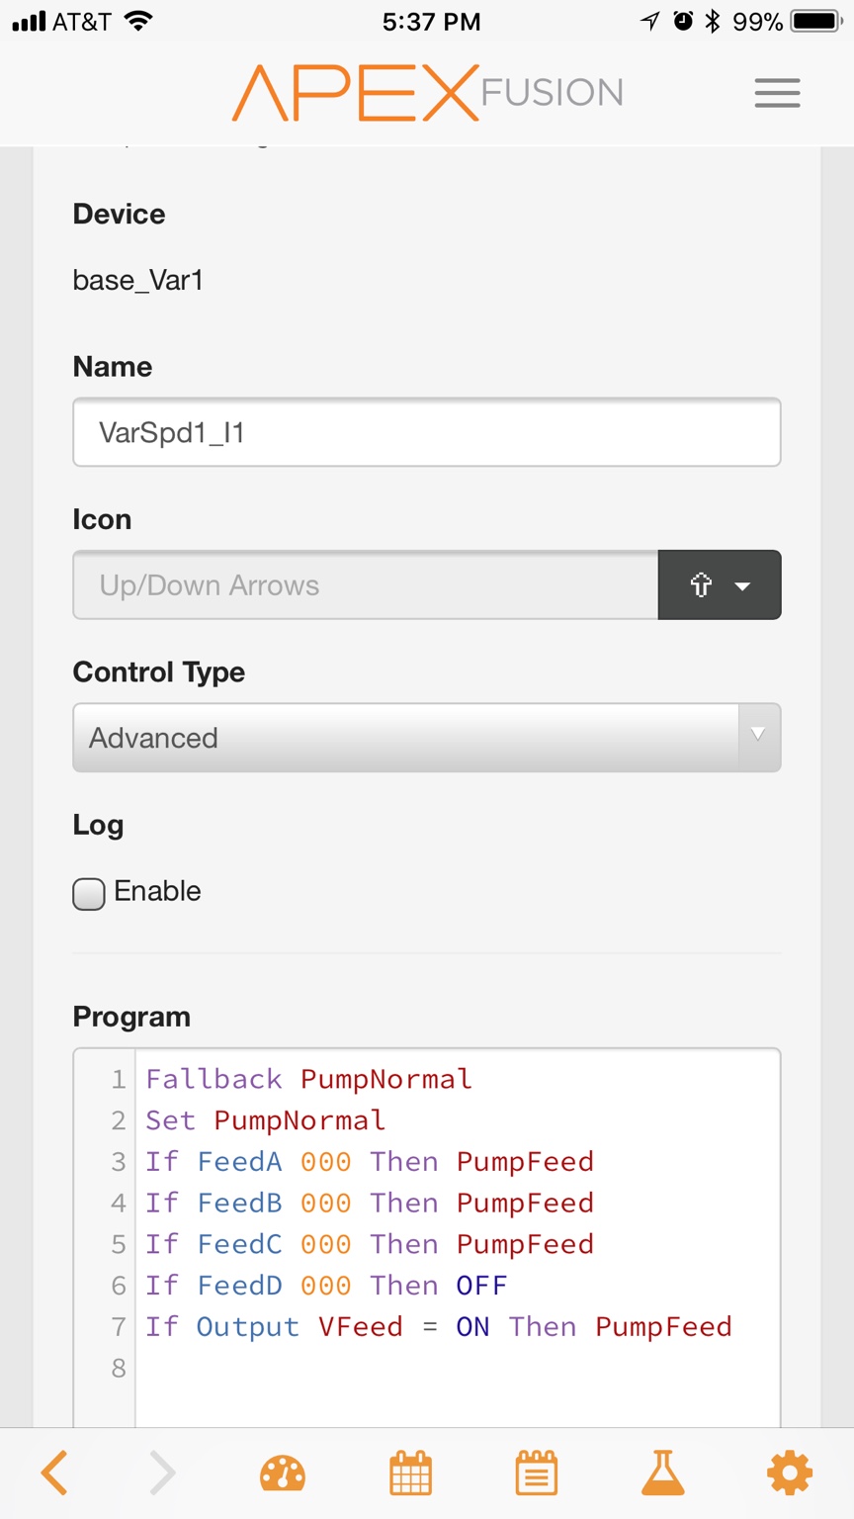Enable the Log checkbox
Image resolution: width=854 pixels, height=1519 pixels.
89,894
